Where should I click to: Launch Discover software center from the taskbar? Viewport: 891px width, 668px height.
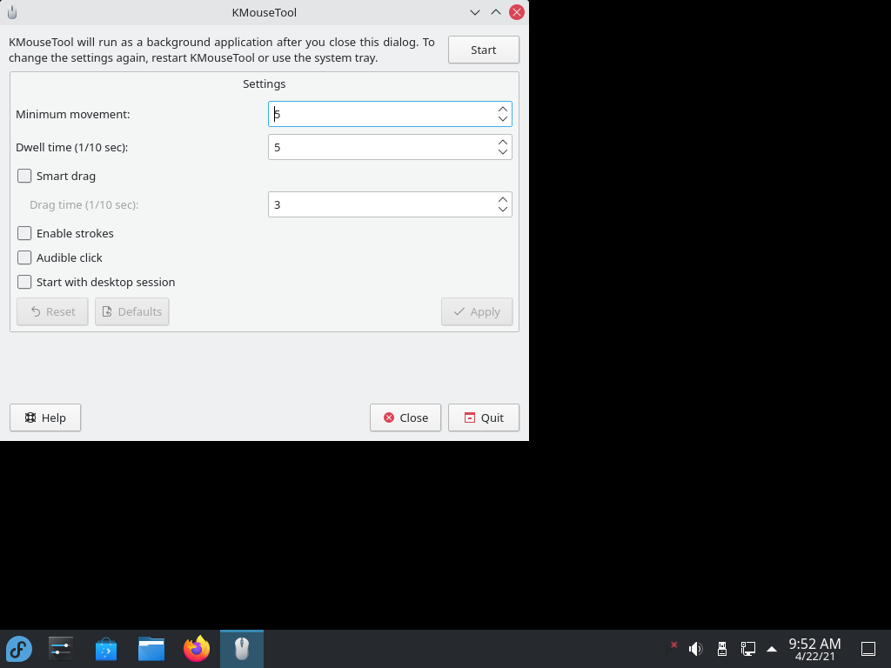[105, 649]
